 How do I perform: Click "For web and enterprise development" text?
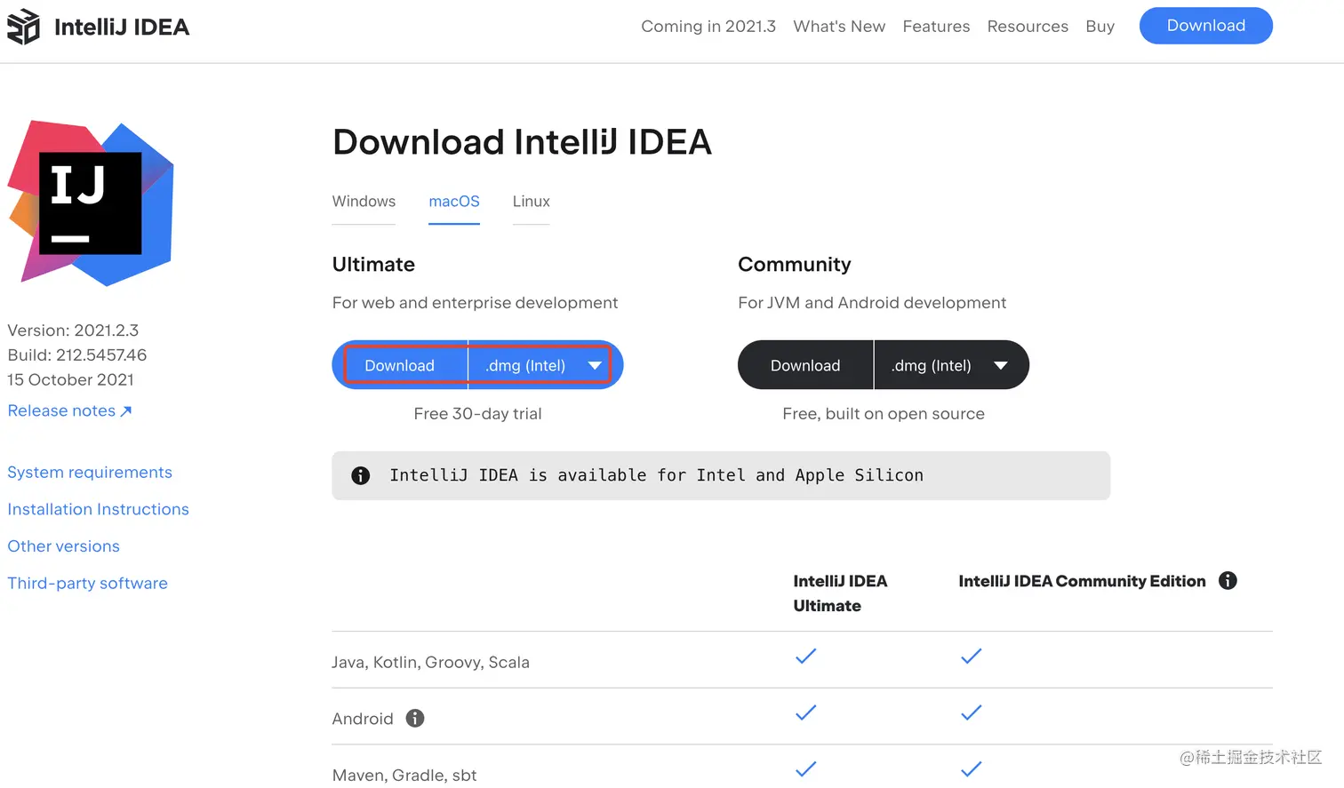click(x=475, y=303)
